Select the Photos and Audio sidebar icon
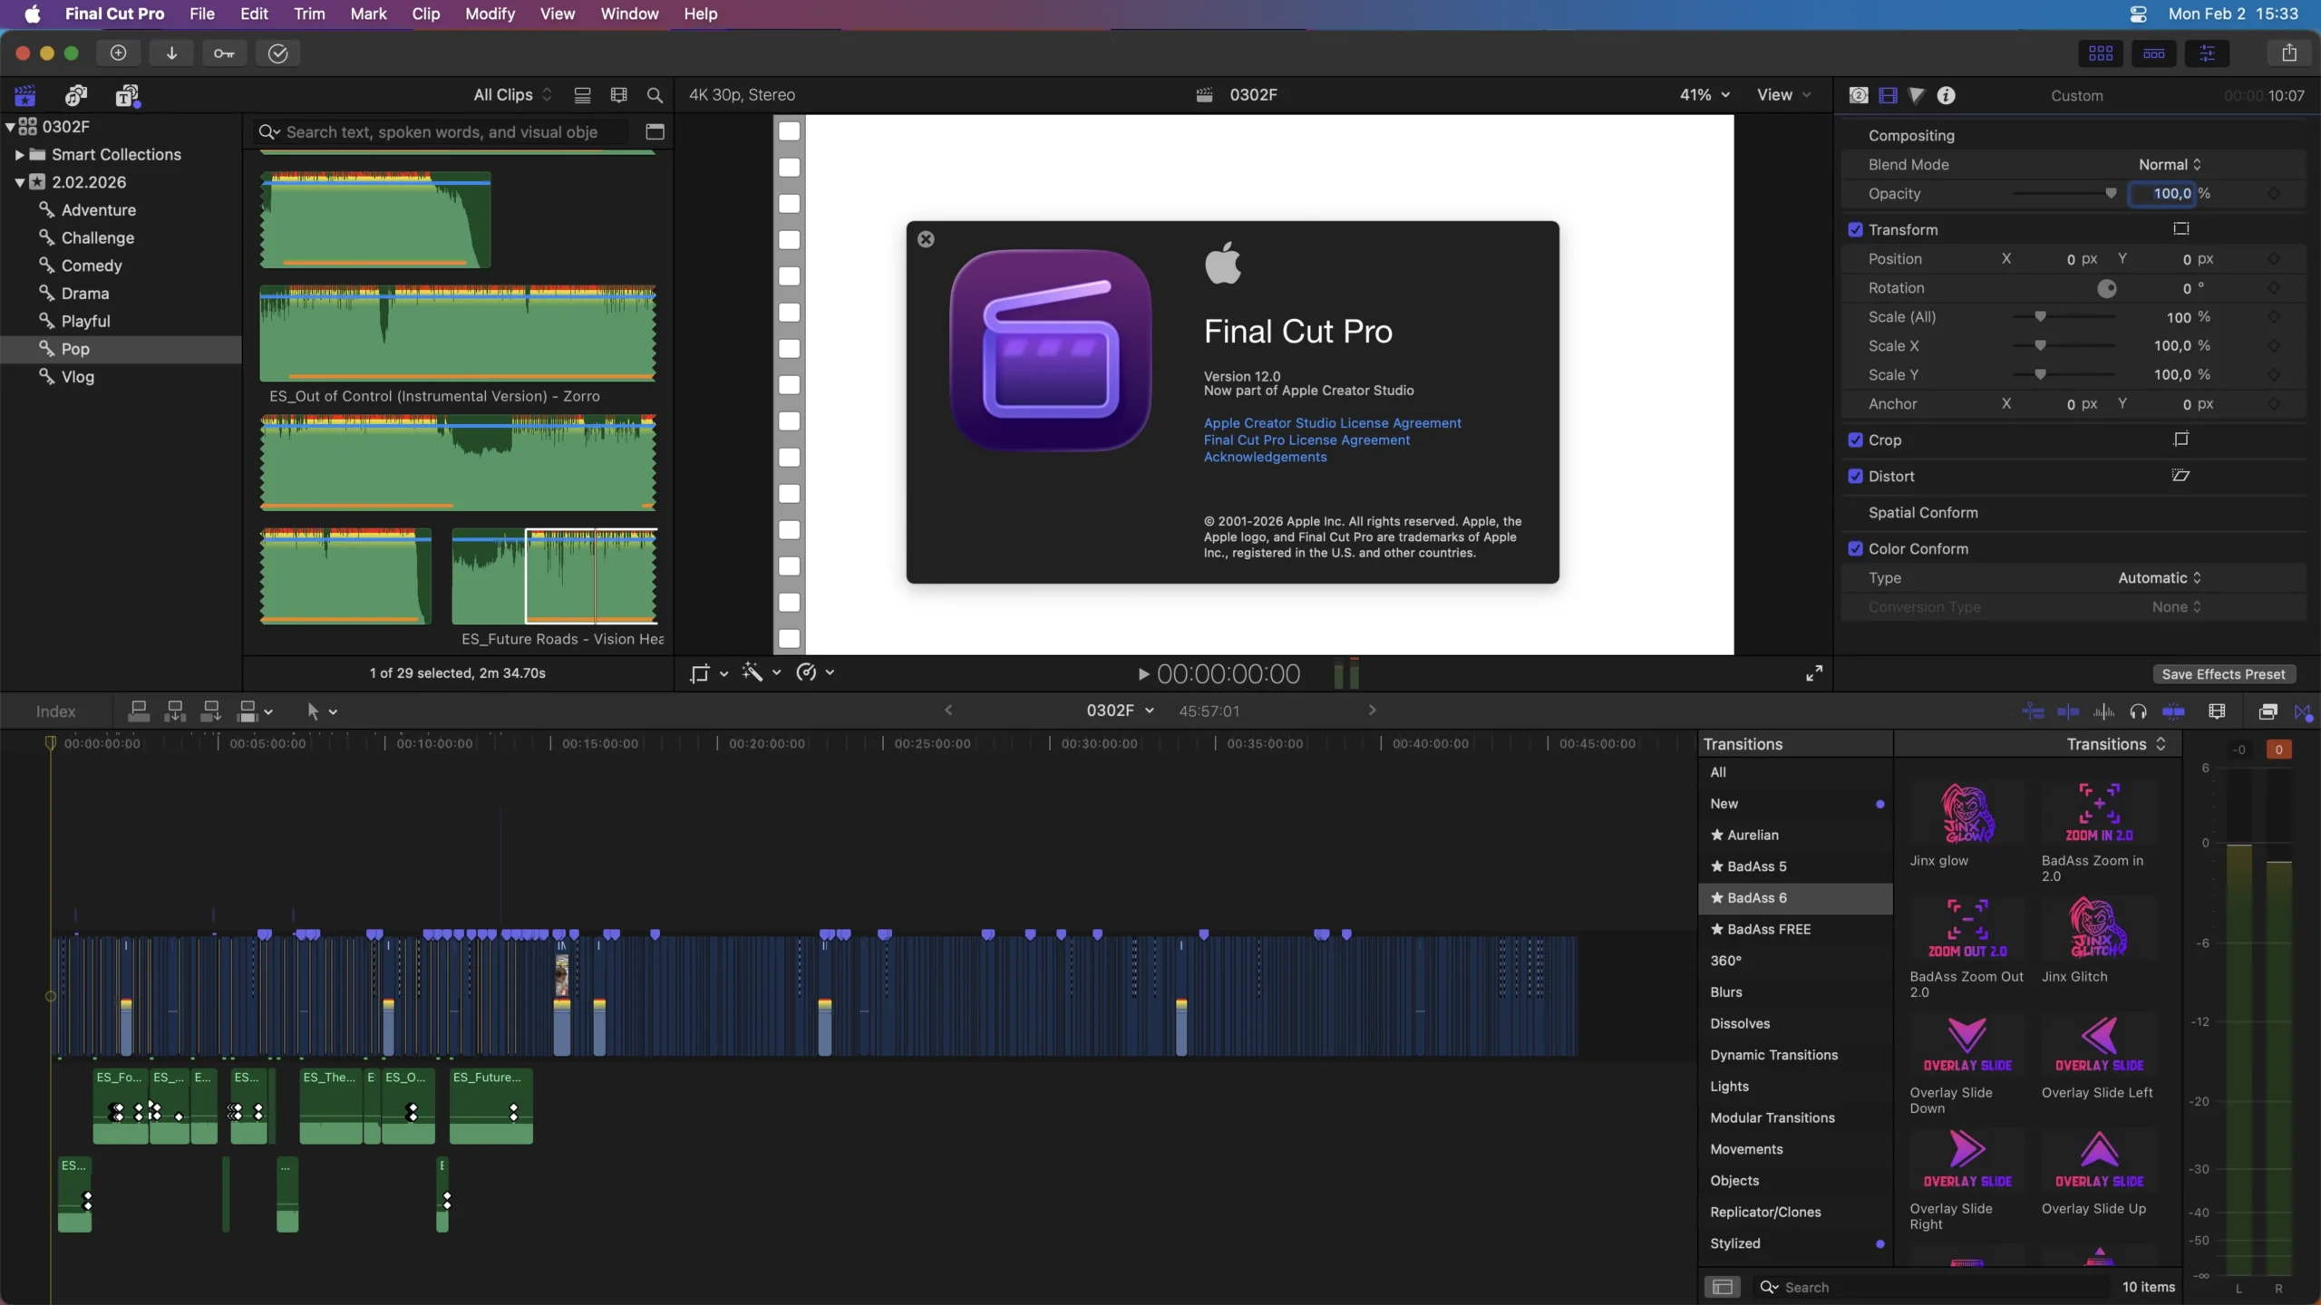Screen dimensions: 2321x1305 point(76,95)
